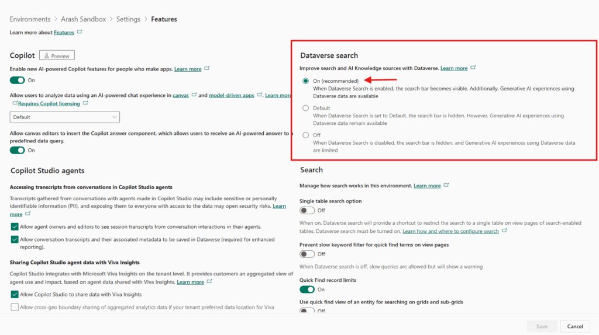Click external link icon beside Search Learn more
This screenshot has height=335, width=599.
pyautogui.click(x=447, y=186)
